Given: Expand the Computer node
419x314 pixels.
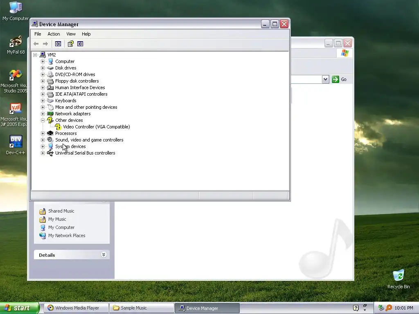Looking at the screenshot, I should 43,61.
